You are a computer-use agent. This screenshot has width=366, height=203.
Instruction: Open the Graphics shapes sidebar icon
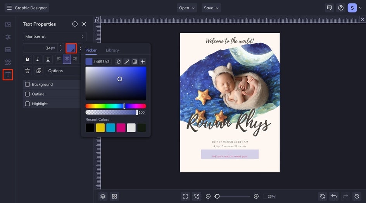(8, 62)
